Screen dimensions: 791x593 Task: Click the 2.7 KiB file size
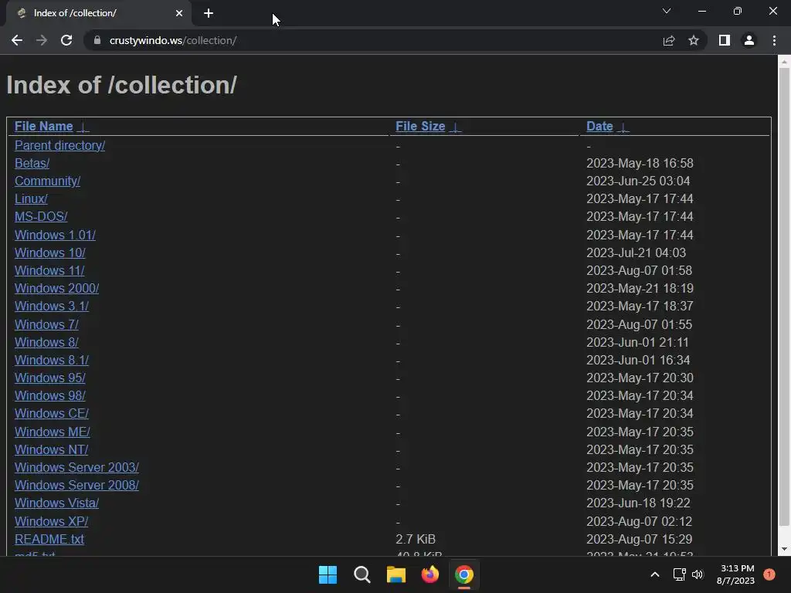tap(416, 539)
